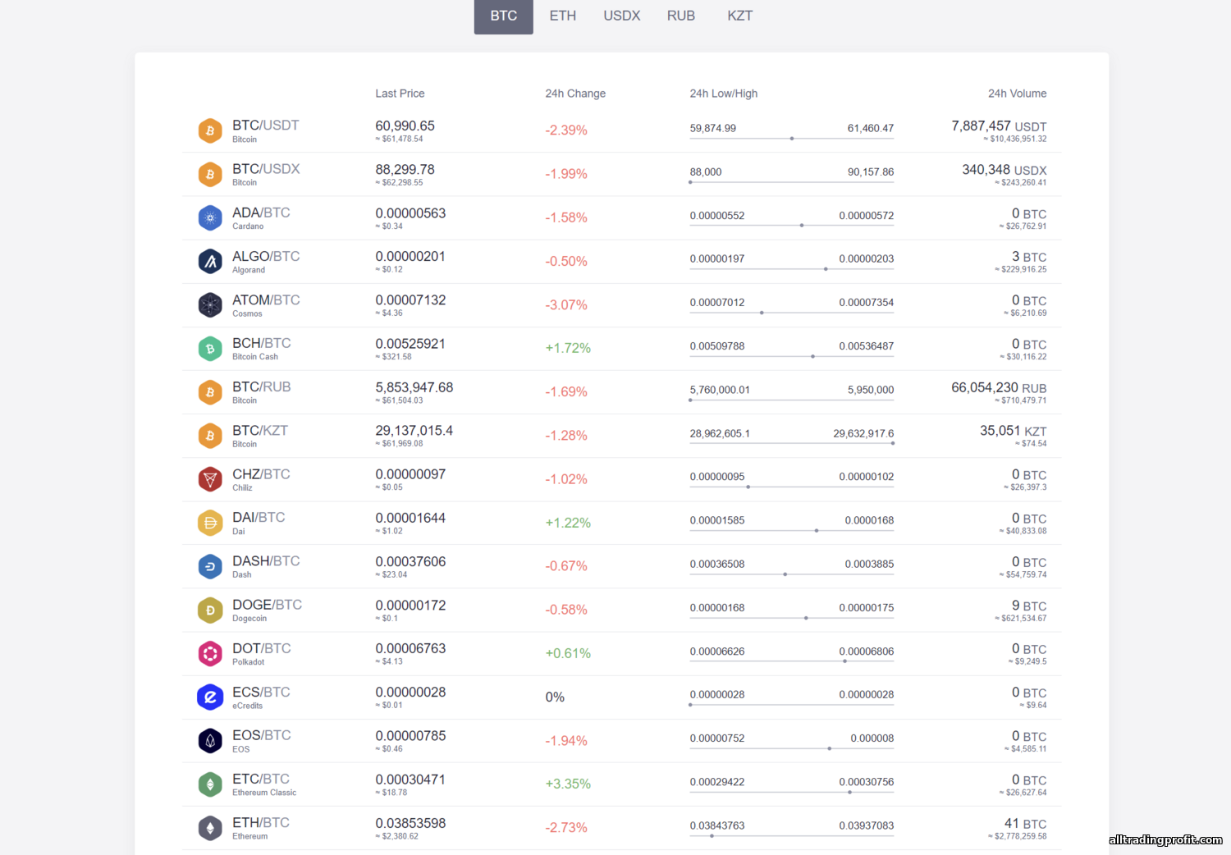Click the Polkadot coin icon

pos(210,654)
